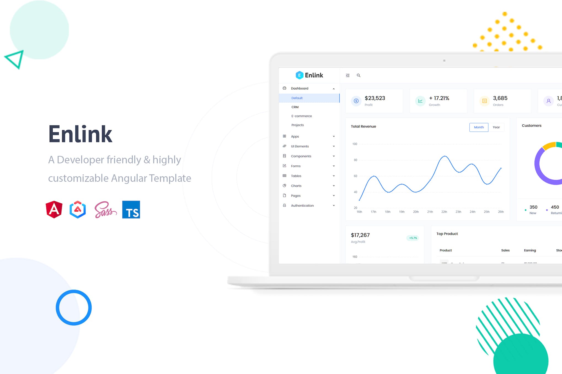Image resolution: width=562 pixels, height=374 pixels.
Task: Click the Tables navigation icon
Action: [x=284, y=175]
